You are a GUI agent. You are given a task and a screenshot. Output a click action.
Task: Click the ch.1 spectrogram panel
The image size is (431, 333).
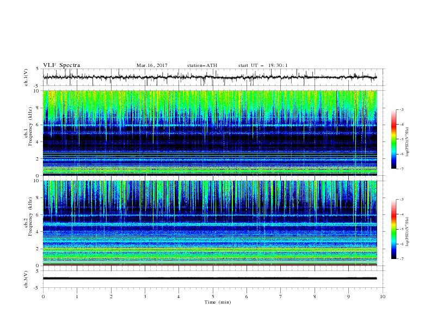[210, 133]
